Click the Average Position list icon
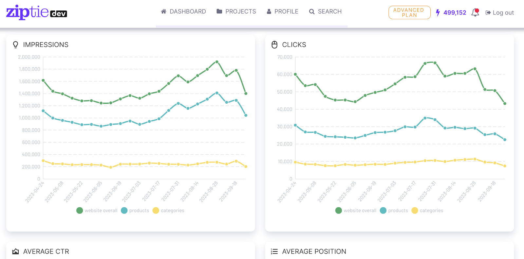Image resolution: width=524 pixels, height=259 pixels. [x=274, y=251]
